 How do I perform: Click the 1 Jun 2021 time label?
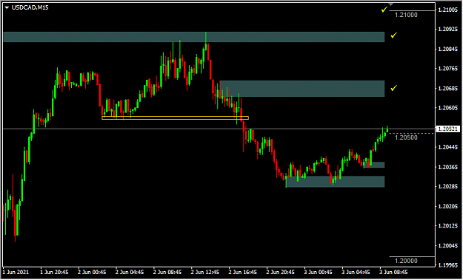click(x=16, y=272)
